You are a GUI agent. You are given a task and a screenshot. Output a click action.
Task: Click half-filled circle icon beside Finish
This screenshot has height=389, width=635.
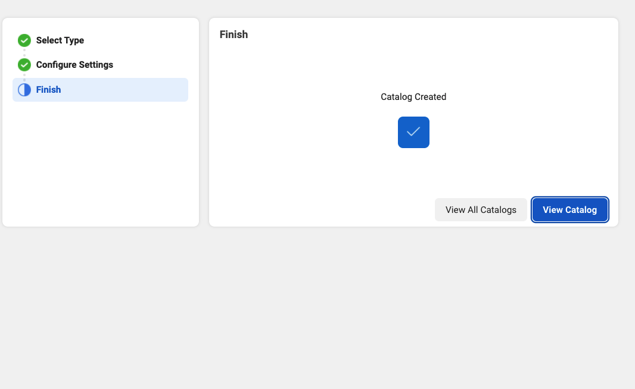[x=24, y=90]
